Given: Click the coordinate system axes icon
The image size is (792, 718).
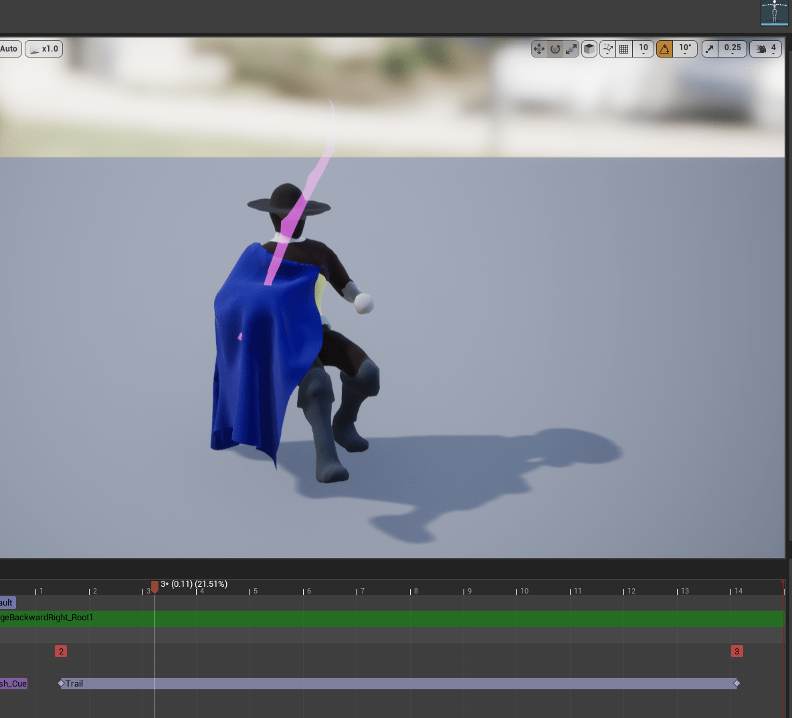Looking at the screenshot, I should [608, 49].
